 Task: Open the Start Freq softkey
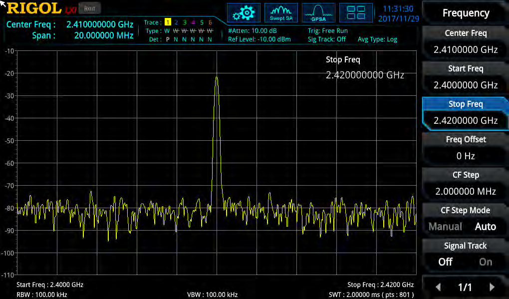click(x=466, y=77)
